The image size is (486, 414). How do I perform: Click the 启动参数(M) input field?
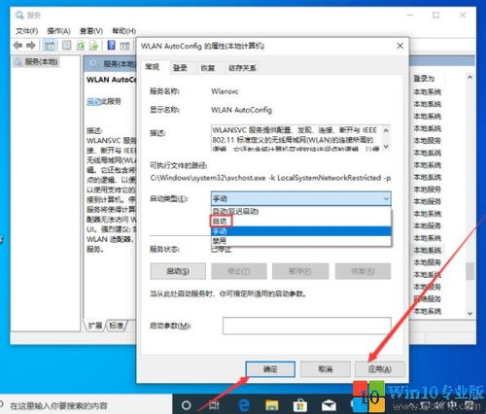307,326
